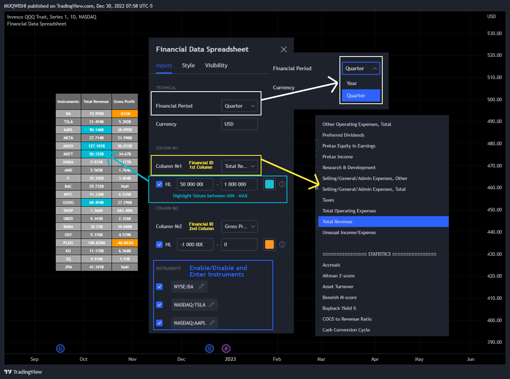510x379 pixels.
Task: Click the 1 000 000 highlight max field
Action: [x=239, y=184]
